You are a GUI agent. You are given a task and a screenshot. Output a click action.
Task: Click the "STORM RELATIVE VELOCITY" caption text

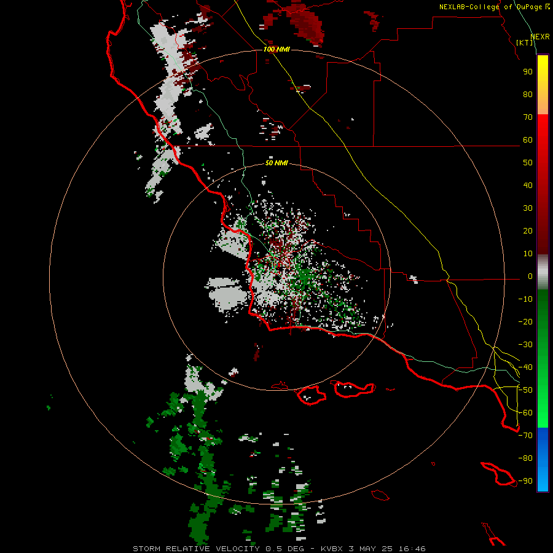tap(196, 549)
